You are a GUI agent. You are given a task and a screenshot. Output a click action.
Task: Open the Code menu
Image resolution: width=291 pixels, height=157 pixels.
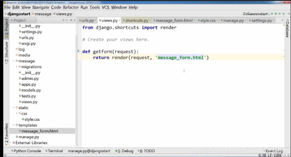[x=56, y=7]
